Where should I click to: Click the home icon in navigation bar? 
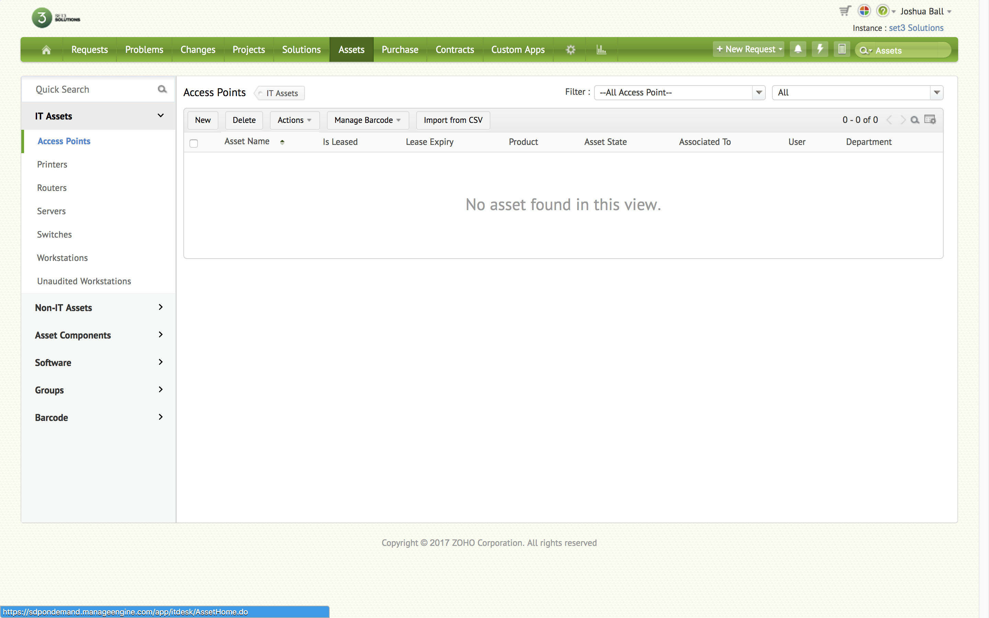click(46, 50)
